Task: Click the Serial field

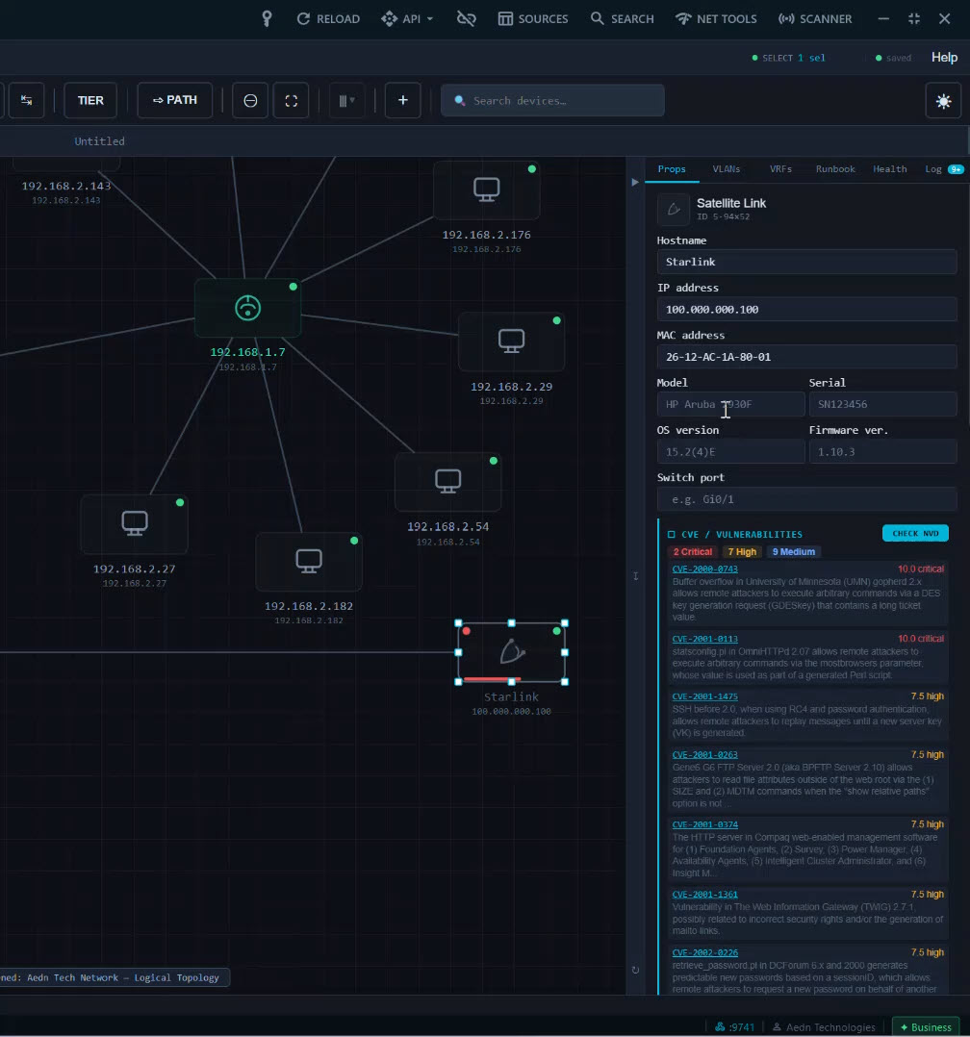Action: pyautogui.click(x=882, y=404)
